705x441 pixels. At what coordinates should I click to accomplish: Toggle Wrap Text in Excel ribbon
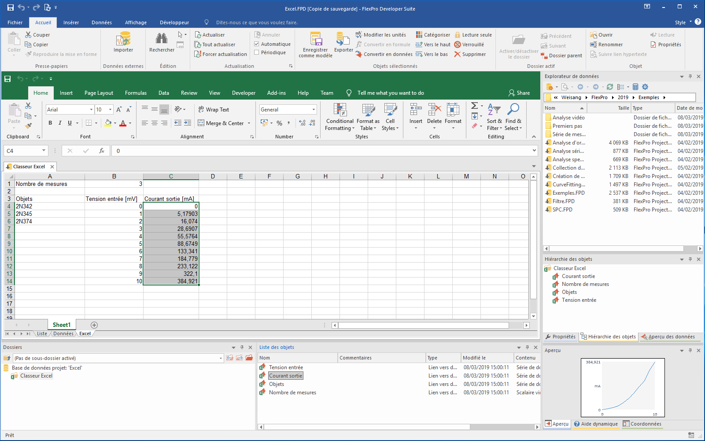click(x=214, y=110)
